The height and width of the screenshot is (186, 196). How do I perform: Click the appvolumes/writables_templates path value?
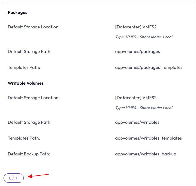coord(148,138)
